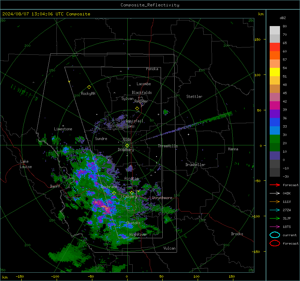Click the Innisfail city label

134,121
